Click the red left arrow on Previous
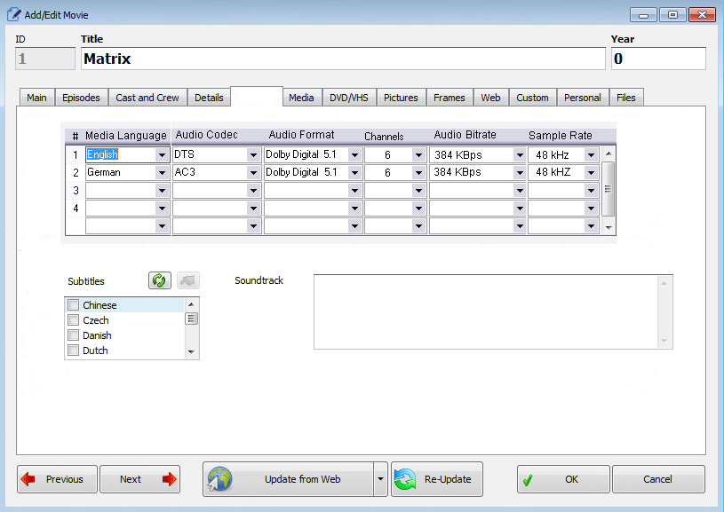The width and height of the screenshot is (724, 512). (28, 479)
